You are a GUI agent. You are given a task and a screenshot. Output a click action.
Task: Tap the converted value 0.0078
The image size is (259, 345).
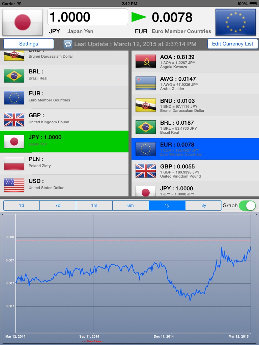pyautogui.click(x=172, y=17)
